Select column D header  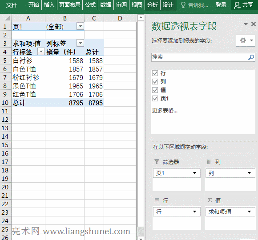coord(120,18)
